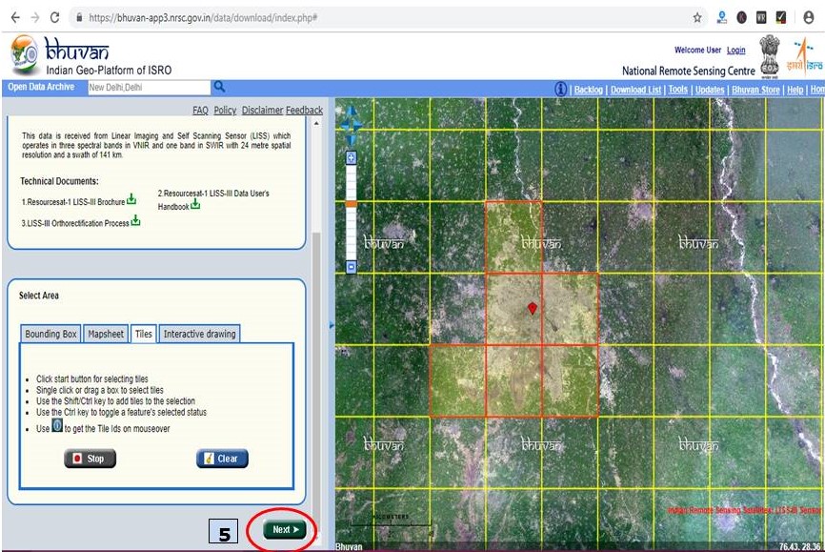Click the Tile Ids info icon
Viewport: 825px width, 552px height.
tap(57, 425)
